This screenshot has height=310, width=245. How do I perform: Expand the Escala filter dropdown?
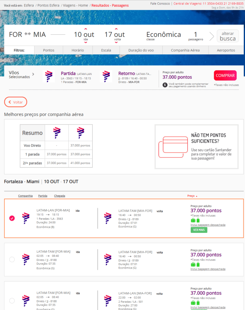pyautogui.click(x=106, y=50)
